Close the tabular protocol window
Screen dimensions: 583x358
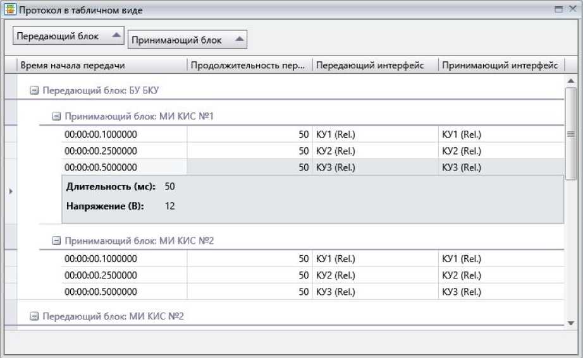click(573, 9)
